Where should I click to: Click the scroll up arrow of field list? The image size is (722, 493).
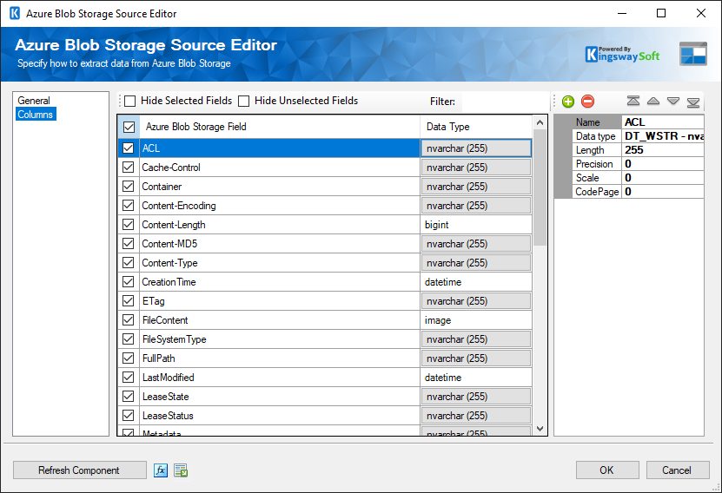click(540, 122)
